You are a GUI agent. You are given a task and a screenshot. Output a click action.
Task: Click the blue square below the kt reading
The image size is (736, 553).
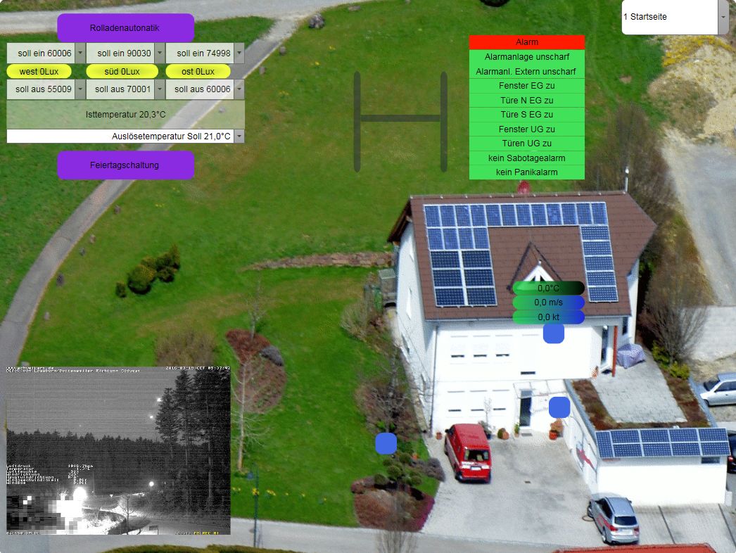tap(553, 333)
